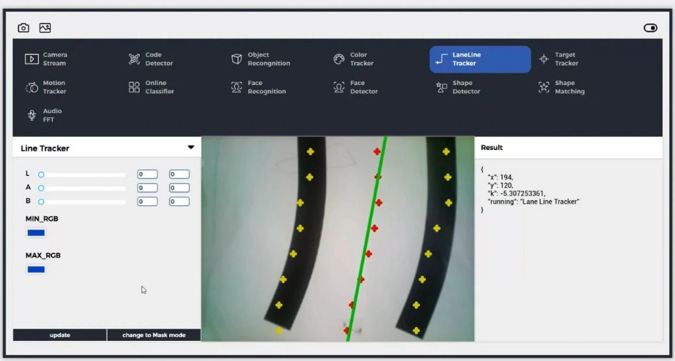Click the A channel slider handle
The width and height of the screenshot is (675, 361).
click(41, 188)
